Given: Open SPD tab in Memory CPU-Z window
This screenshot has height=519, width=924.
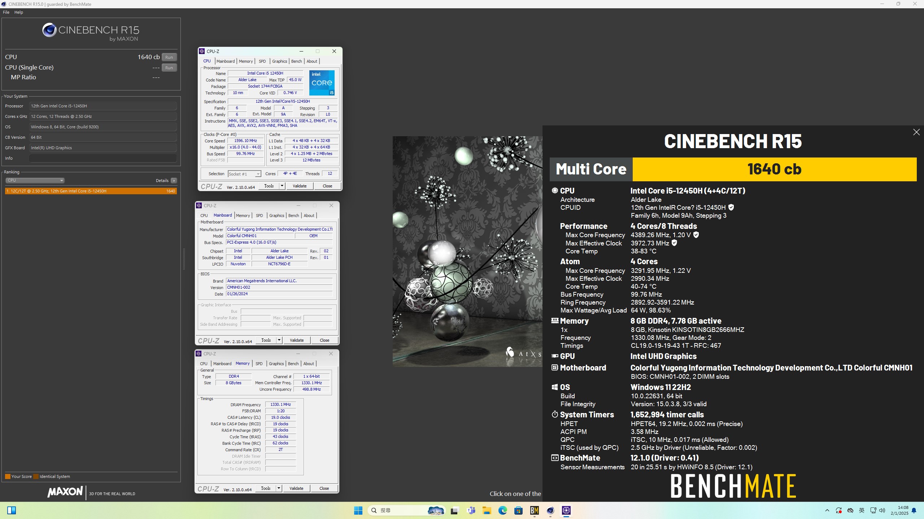Looking at the screenshot, I should tap(259, 364).
